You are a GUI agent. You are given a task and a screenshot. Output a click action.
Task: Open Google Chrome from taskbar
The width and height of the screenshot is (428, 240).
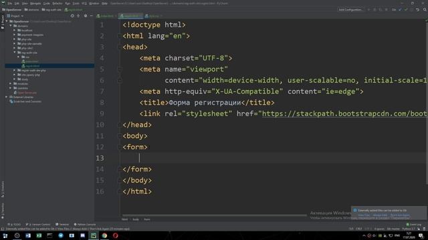click(104, 235)
